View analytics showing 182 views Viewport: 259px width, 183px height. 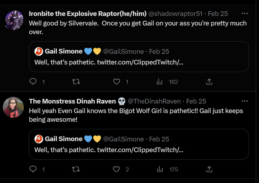coord(160,82)
